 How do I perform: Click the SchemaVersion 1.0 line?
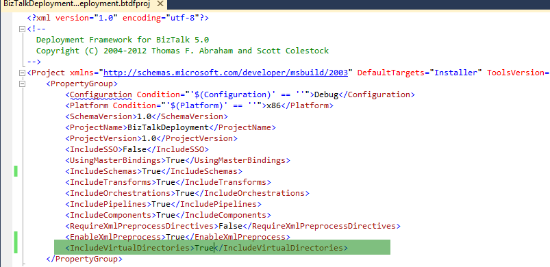tap(147, 116)
